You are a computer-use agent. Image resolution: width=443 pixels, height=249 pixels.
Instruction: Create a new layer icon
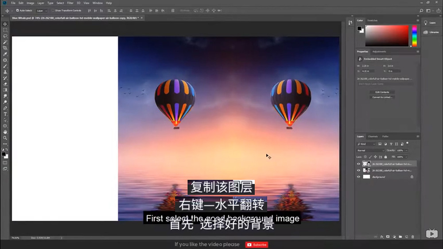407,237
